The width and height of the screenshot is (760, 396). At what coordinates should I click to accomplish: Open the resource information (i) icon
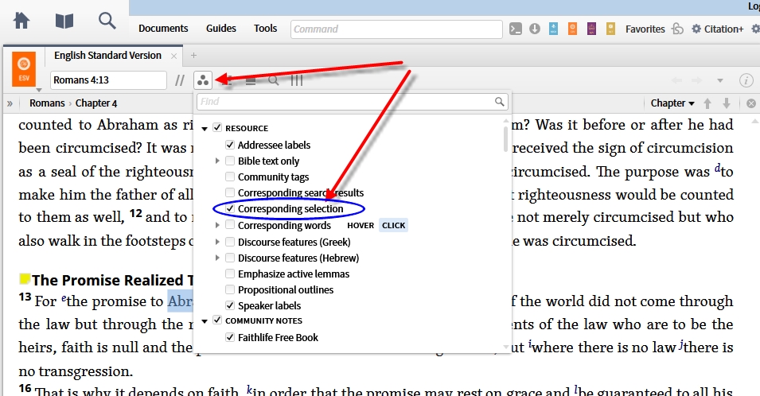[746, 80]
